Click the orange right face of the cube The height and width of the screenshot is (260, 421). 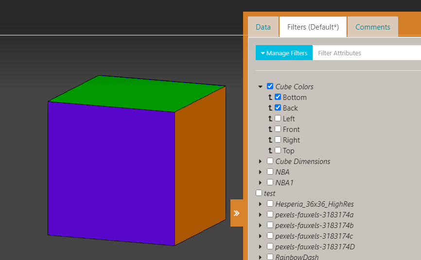(x=200, y=165)
